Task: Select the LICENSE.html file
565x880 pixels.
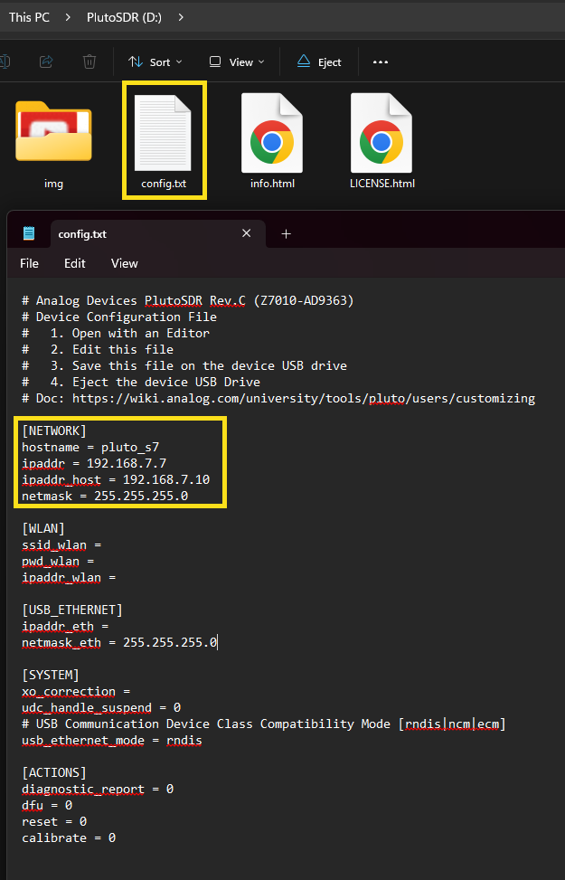Action: point(381,136)
